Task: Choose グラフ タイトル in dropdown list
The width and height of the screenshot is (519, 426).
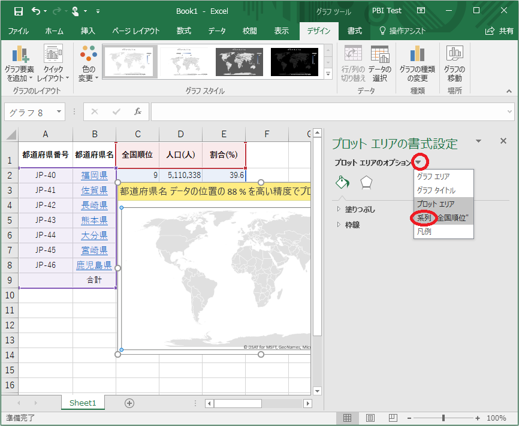Action: coord(443,191)
